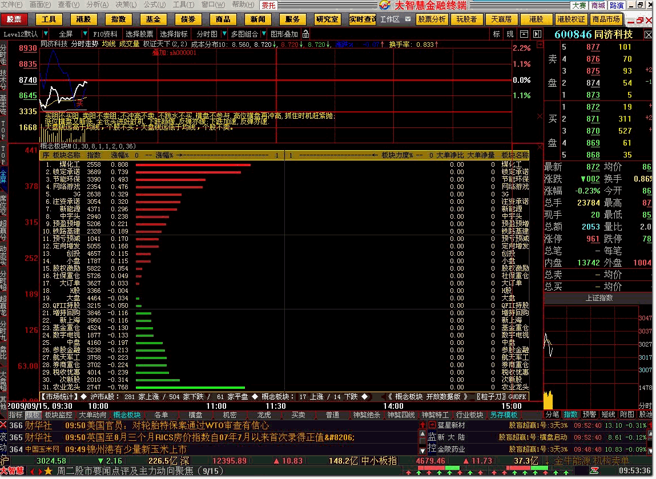Select the 预警 tab in right panel
This screenshot has height=479, width=656.
589,414
